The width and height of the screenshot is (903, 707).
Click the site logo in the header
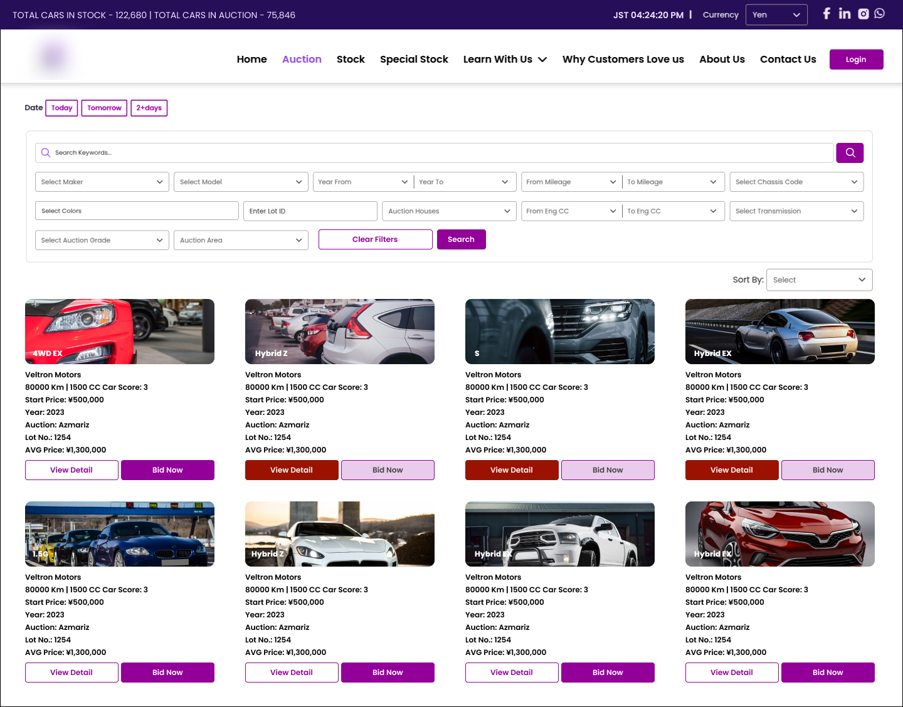53,58
